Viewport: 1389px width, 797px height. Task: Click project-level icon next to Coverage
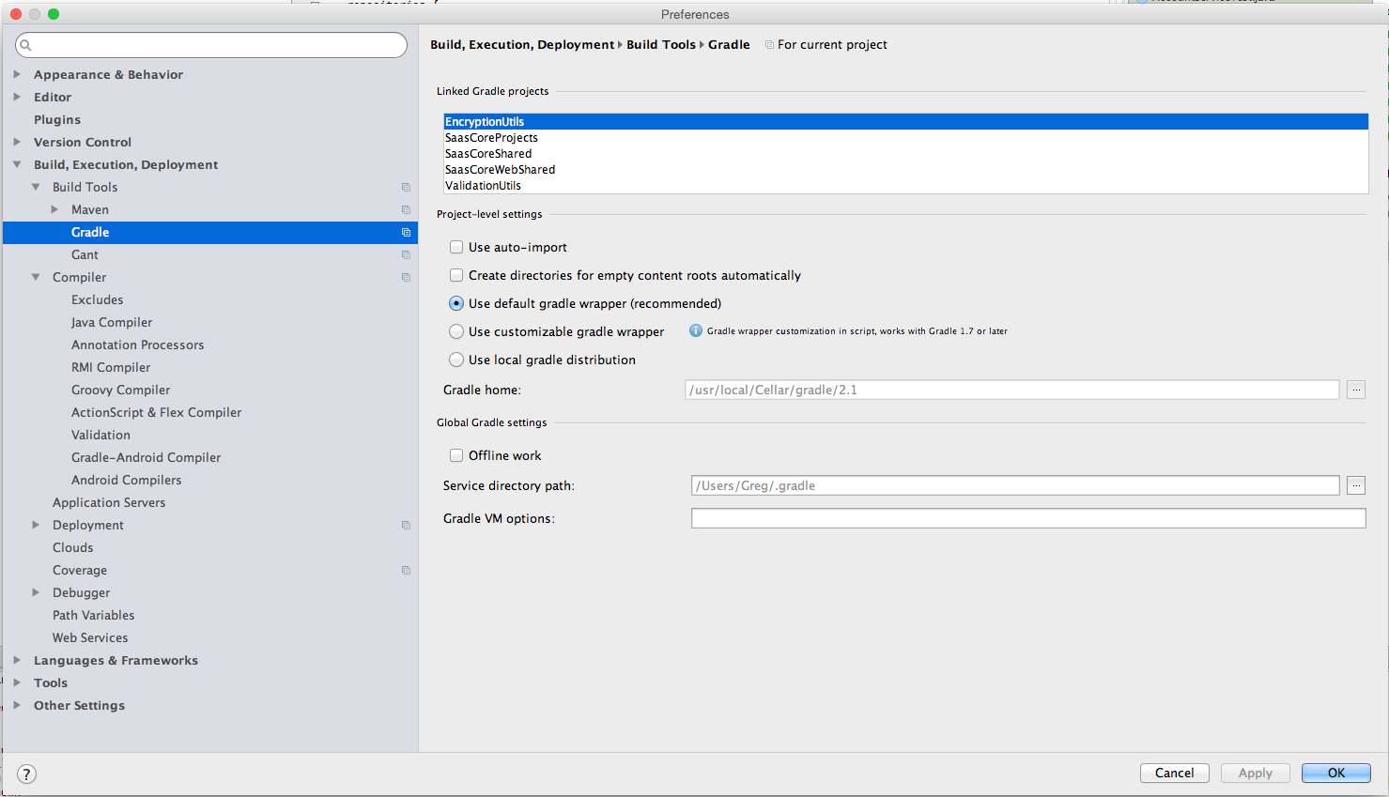coord(406,571)
